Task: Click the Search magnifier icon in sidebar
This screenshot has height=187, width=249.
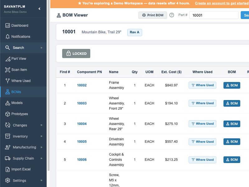Action: click(x=7, y=48)
